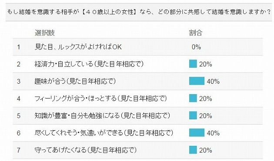
Task: Click row number 3 in the table
Action: pyautogui.click(x=19, y=82)
